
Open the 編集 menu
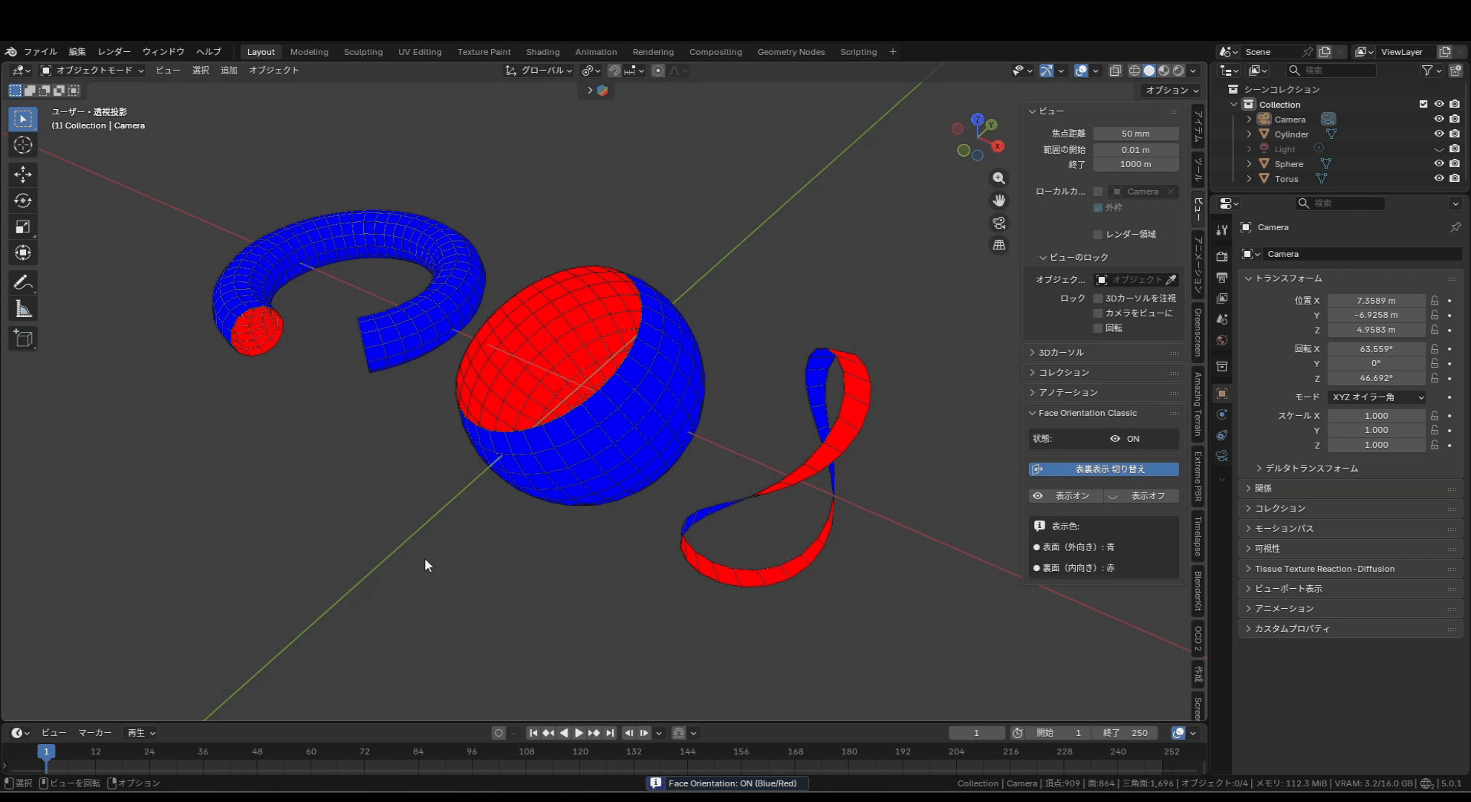(x=77, y=52)
